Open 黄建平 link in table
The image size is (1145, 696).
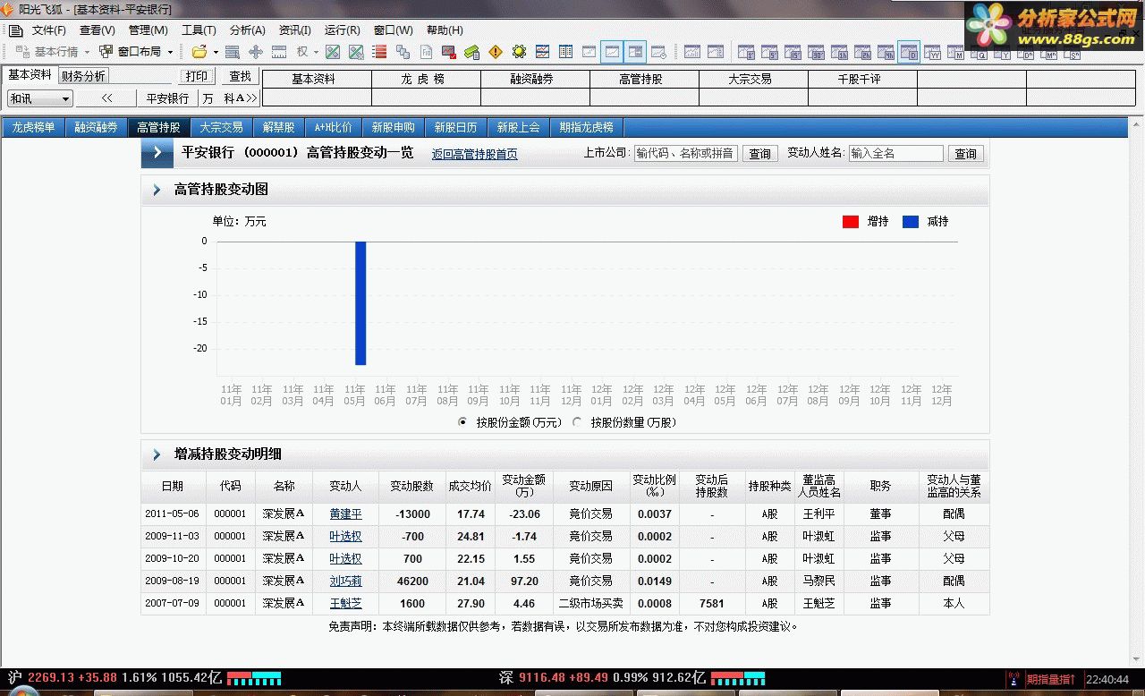tap(345, 514)
